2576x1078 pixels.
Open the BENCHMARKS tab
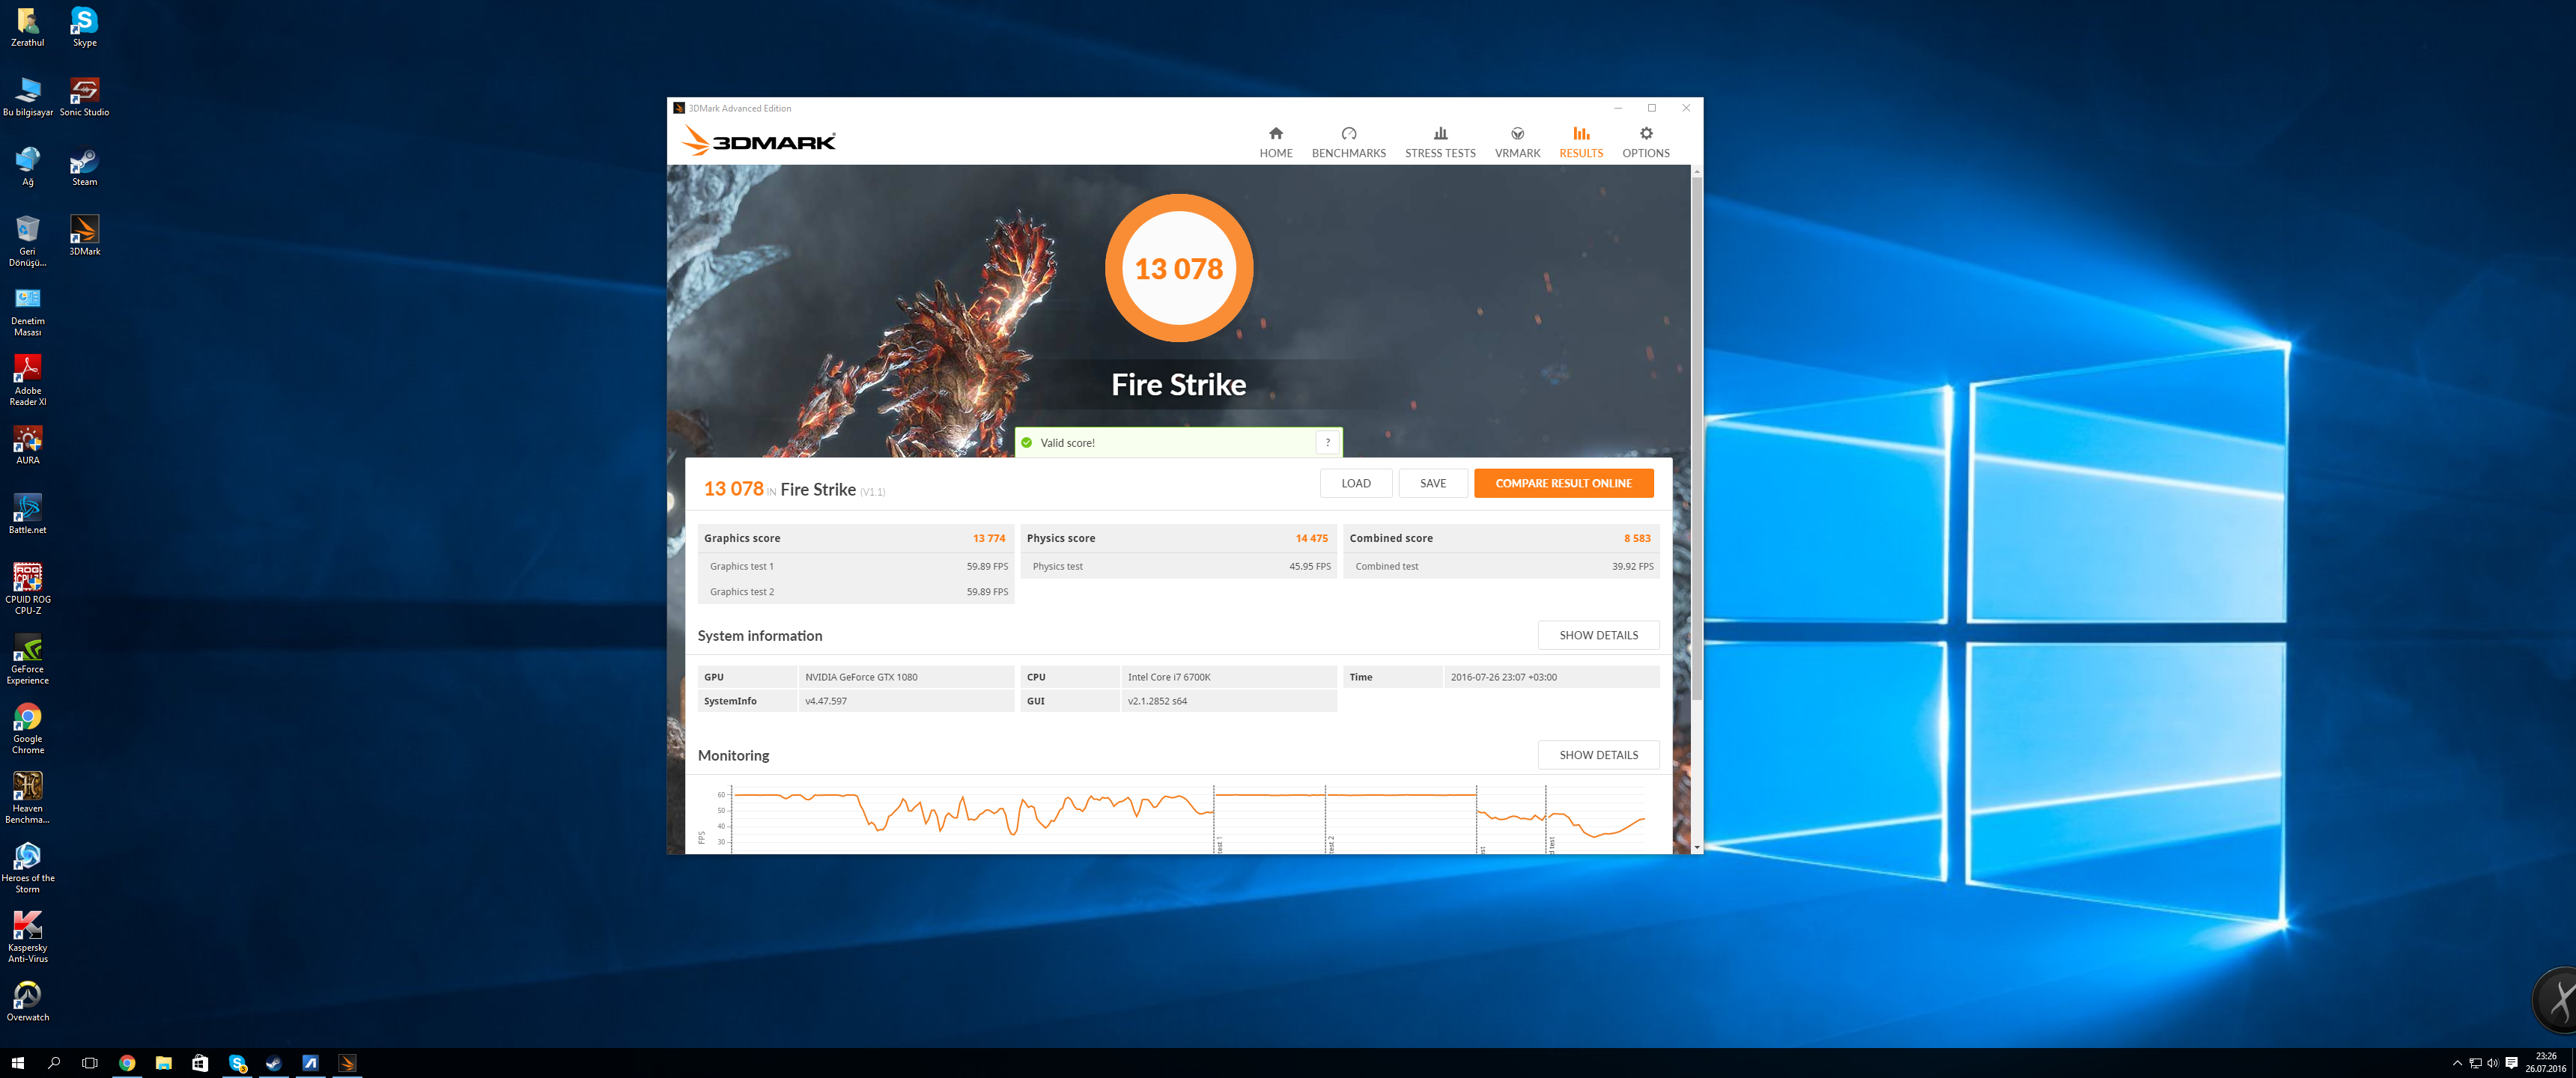tap(1348, 142)
